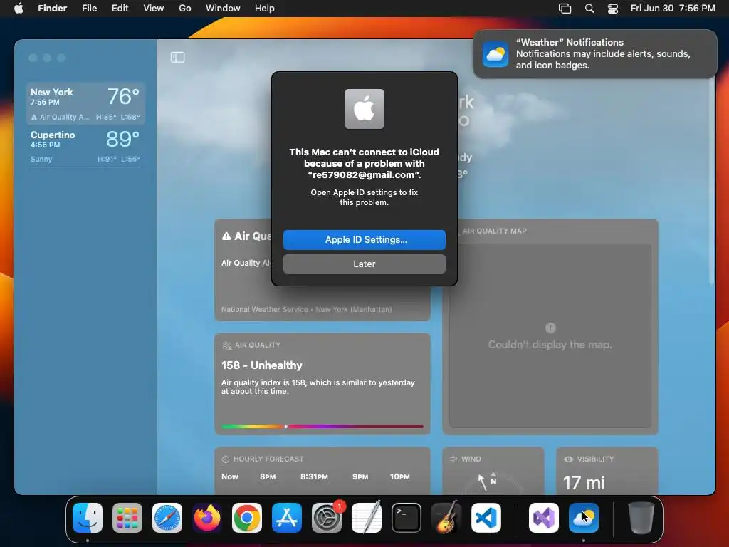729x547 pixels.
Task: Click the Apple ID Settings button
Action: coord(364,239)
